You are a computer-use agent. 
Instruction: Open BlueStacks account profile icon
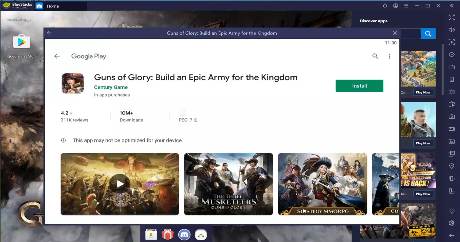[x=395, y=6]
